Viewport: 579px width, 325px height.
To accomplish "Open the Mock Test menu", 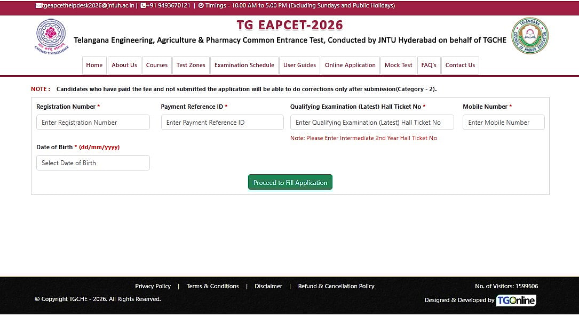I will coord(398,65).
